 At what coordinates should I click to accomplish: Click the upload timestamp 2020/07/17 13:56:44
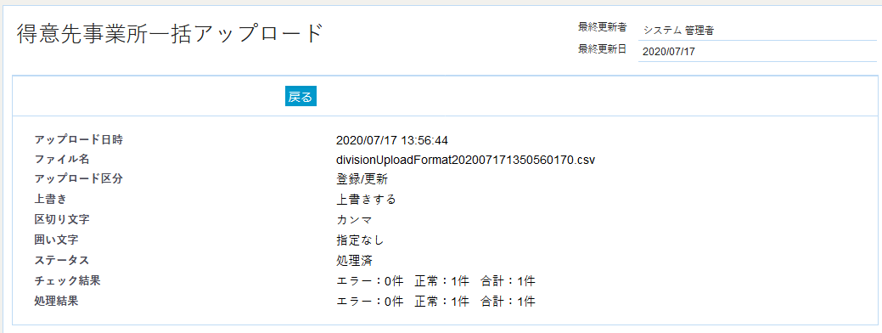(x=392, y=140)
